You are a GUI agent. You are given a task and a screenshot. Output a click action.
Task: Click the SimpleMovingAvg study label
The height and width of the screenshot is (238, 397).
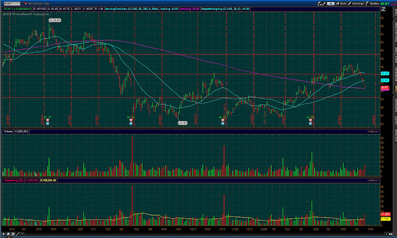221,9
